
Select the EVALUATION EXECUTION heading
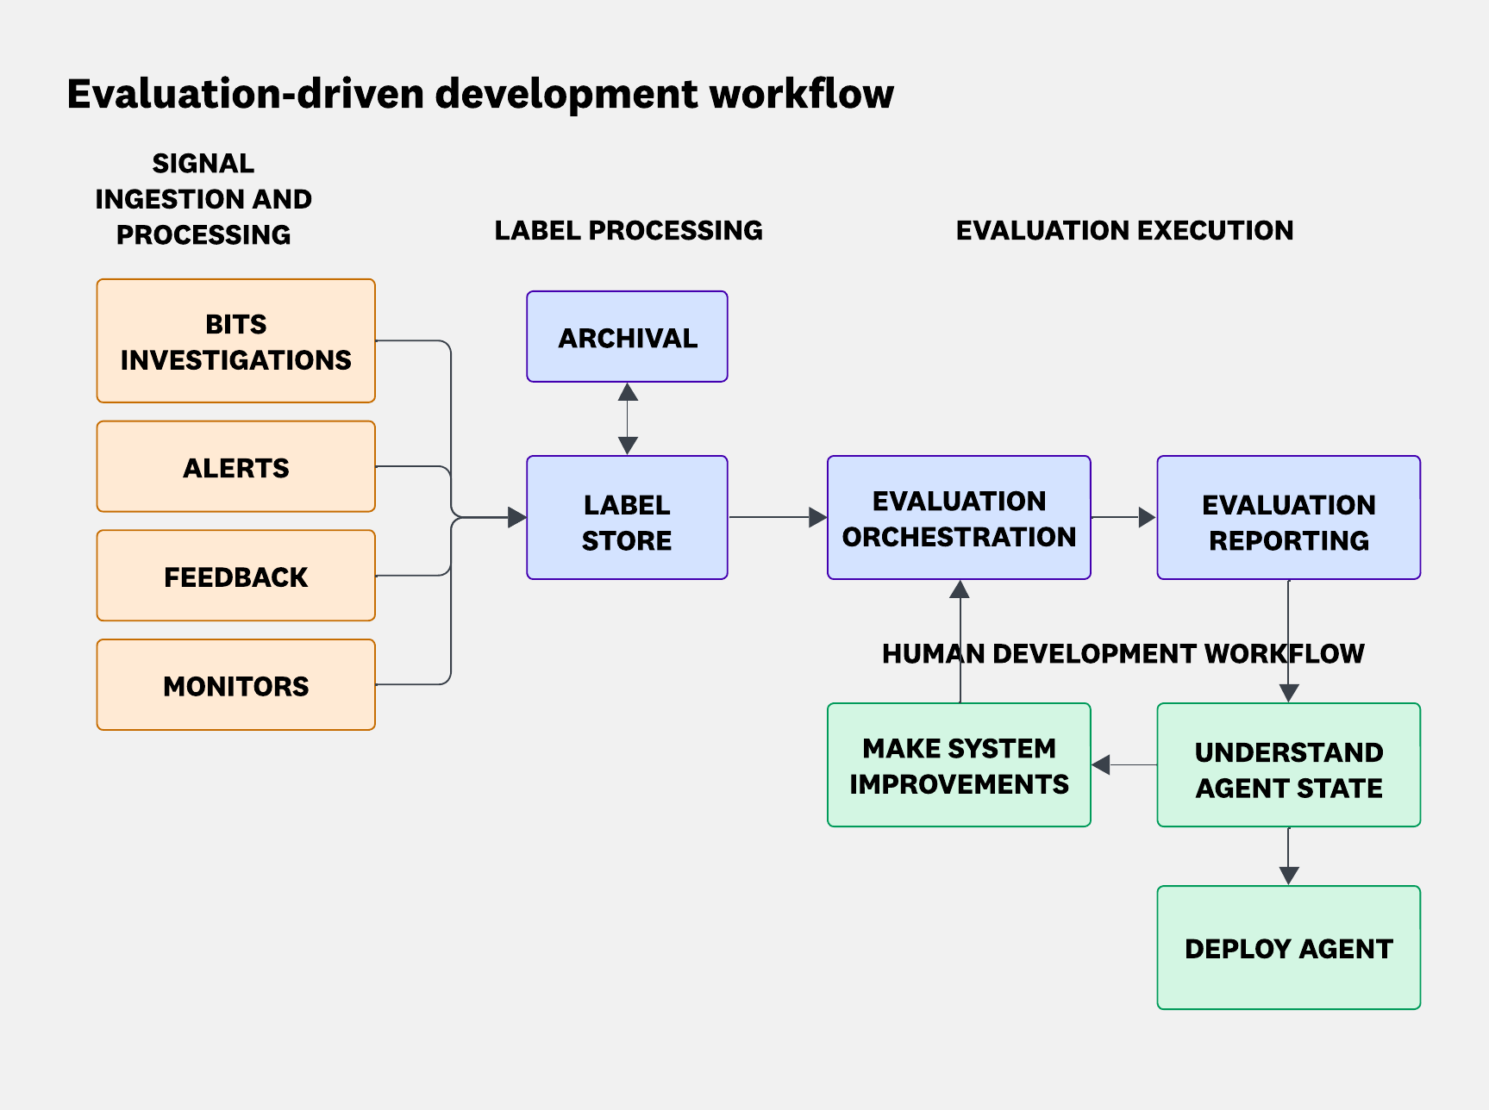[1123, 231]
